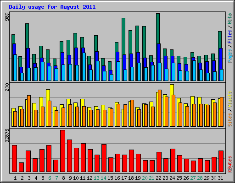This screenshot has width=235, height=183.
Task: Click the Visits legend label
Action: click(x=230, y=100)
